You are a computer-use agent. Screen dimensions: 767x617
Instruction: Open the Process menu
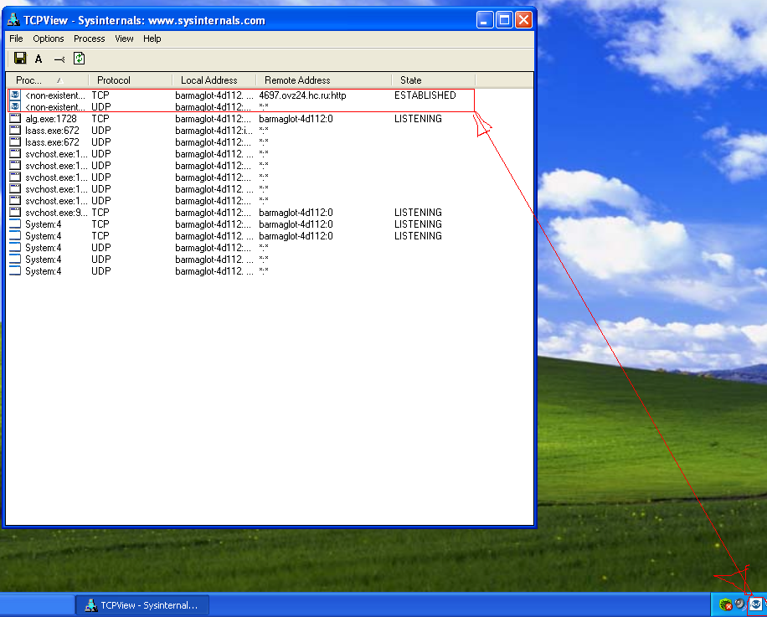pos(89,39)
